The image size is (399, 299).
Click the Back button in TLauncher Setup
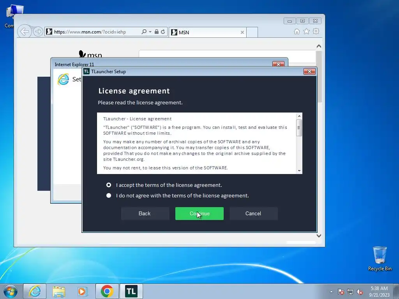pyautogui.click(x=145, y=214)
